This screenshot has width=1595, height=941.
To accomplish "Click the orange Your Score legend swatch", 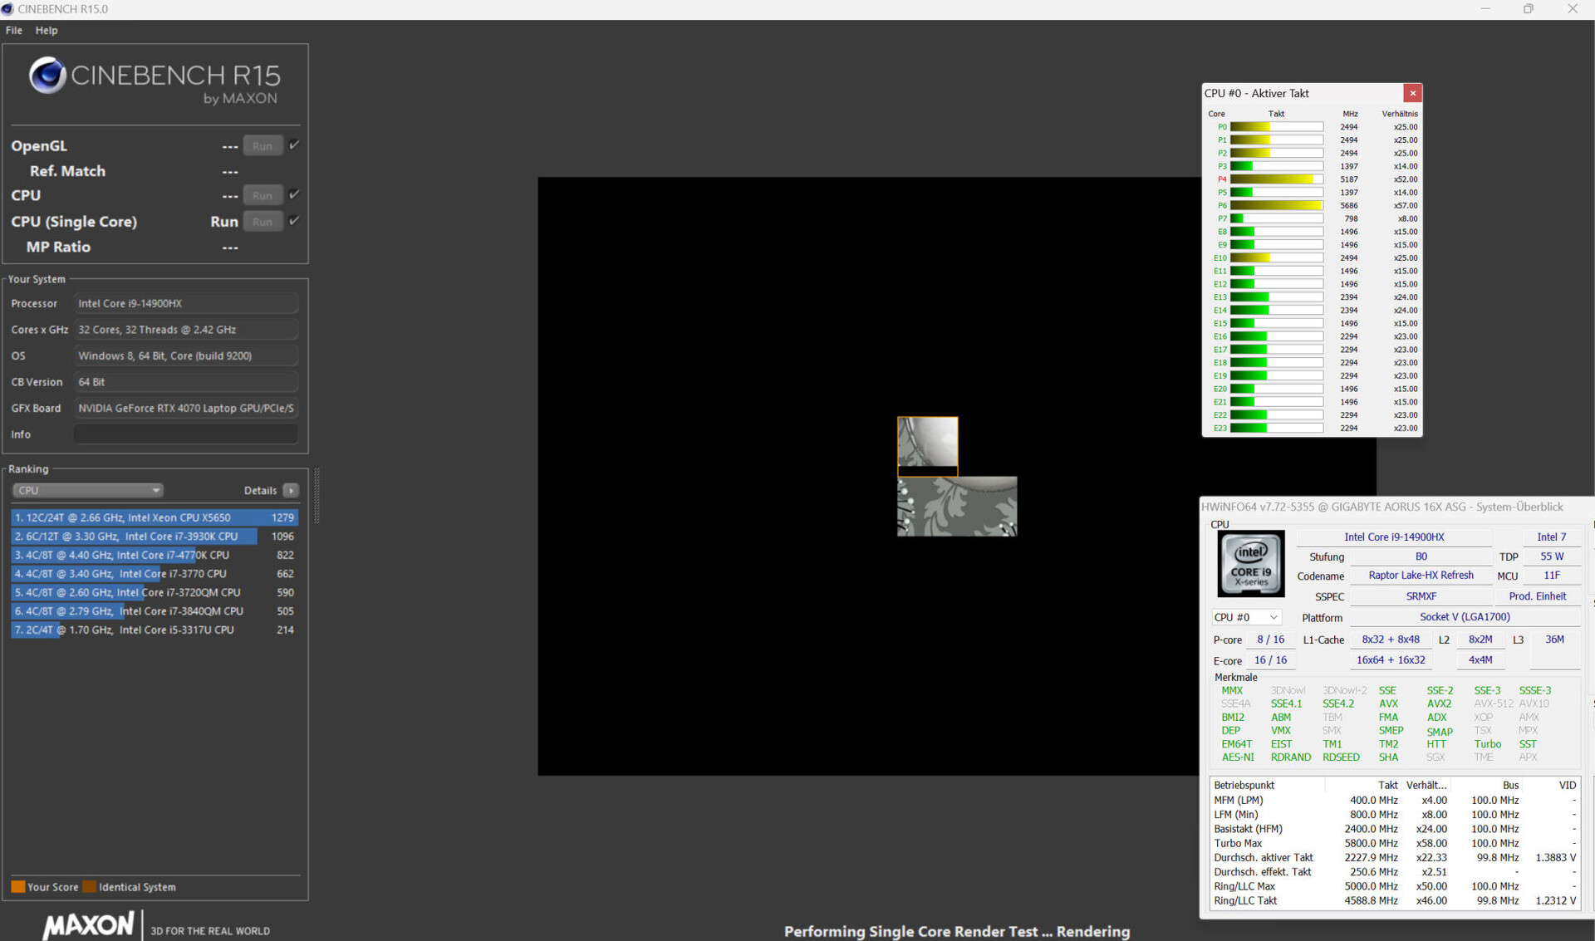I will pos(17,886).
